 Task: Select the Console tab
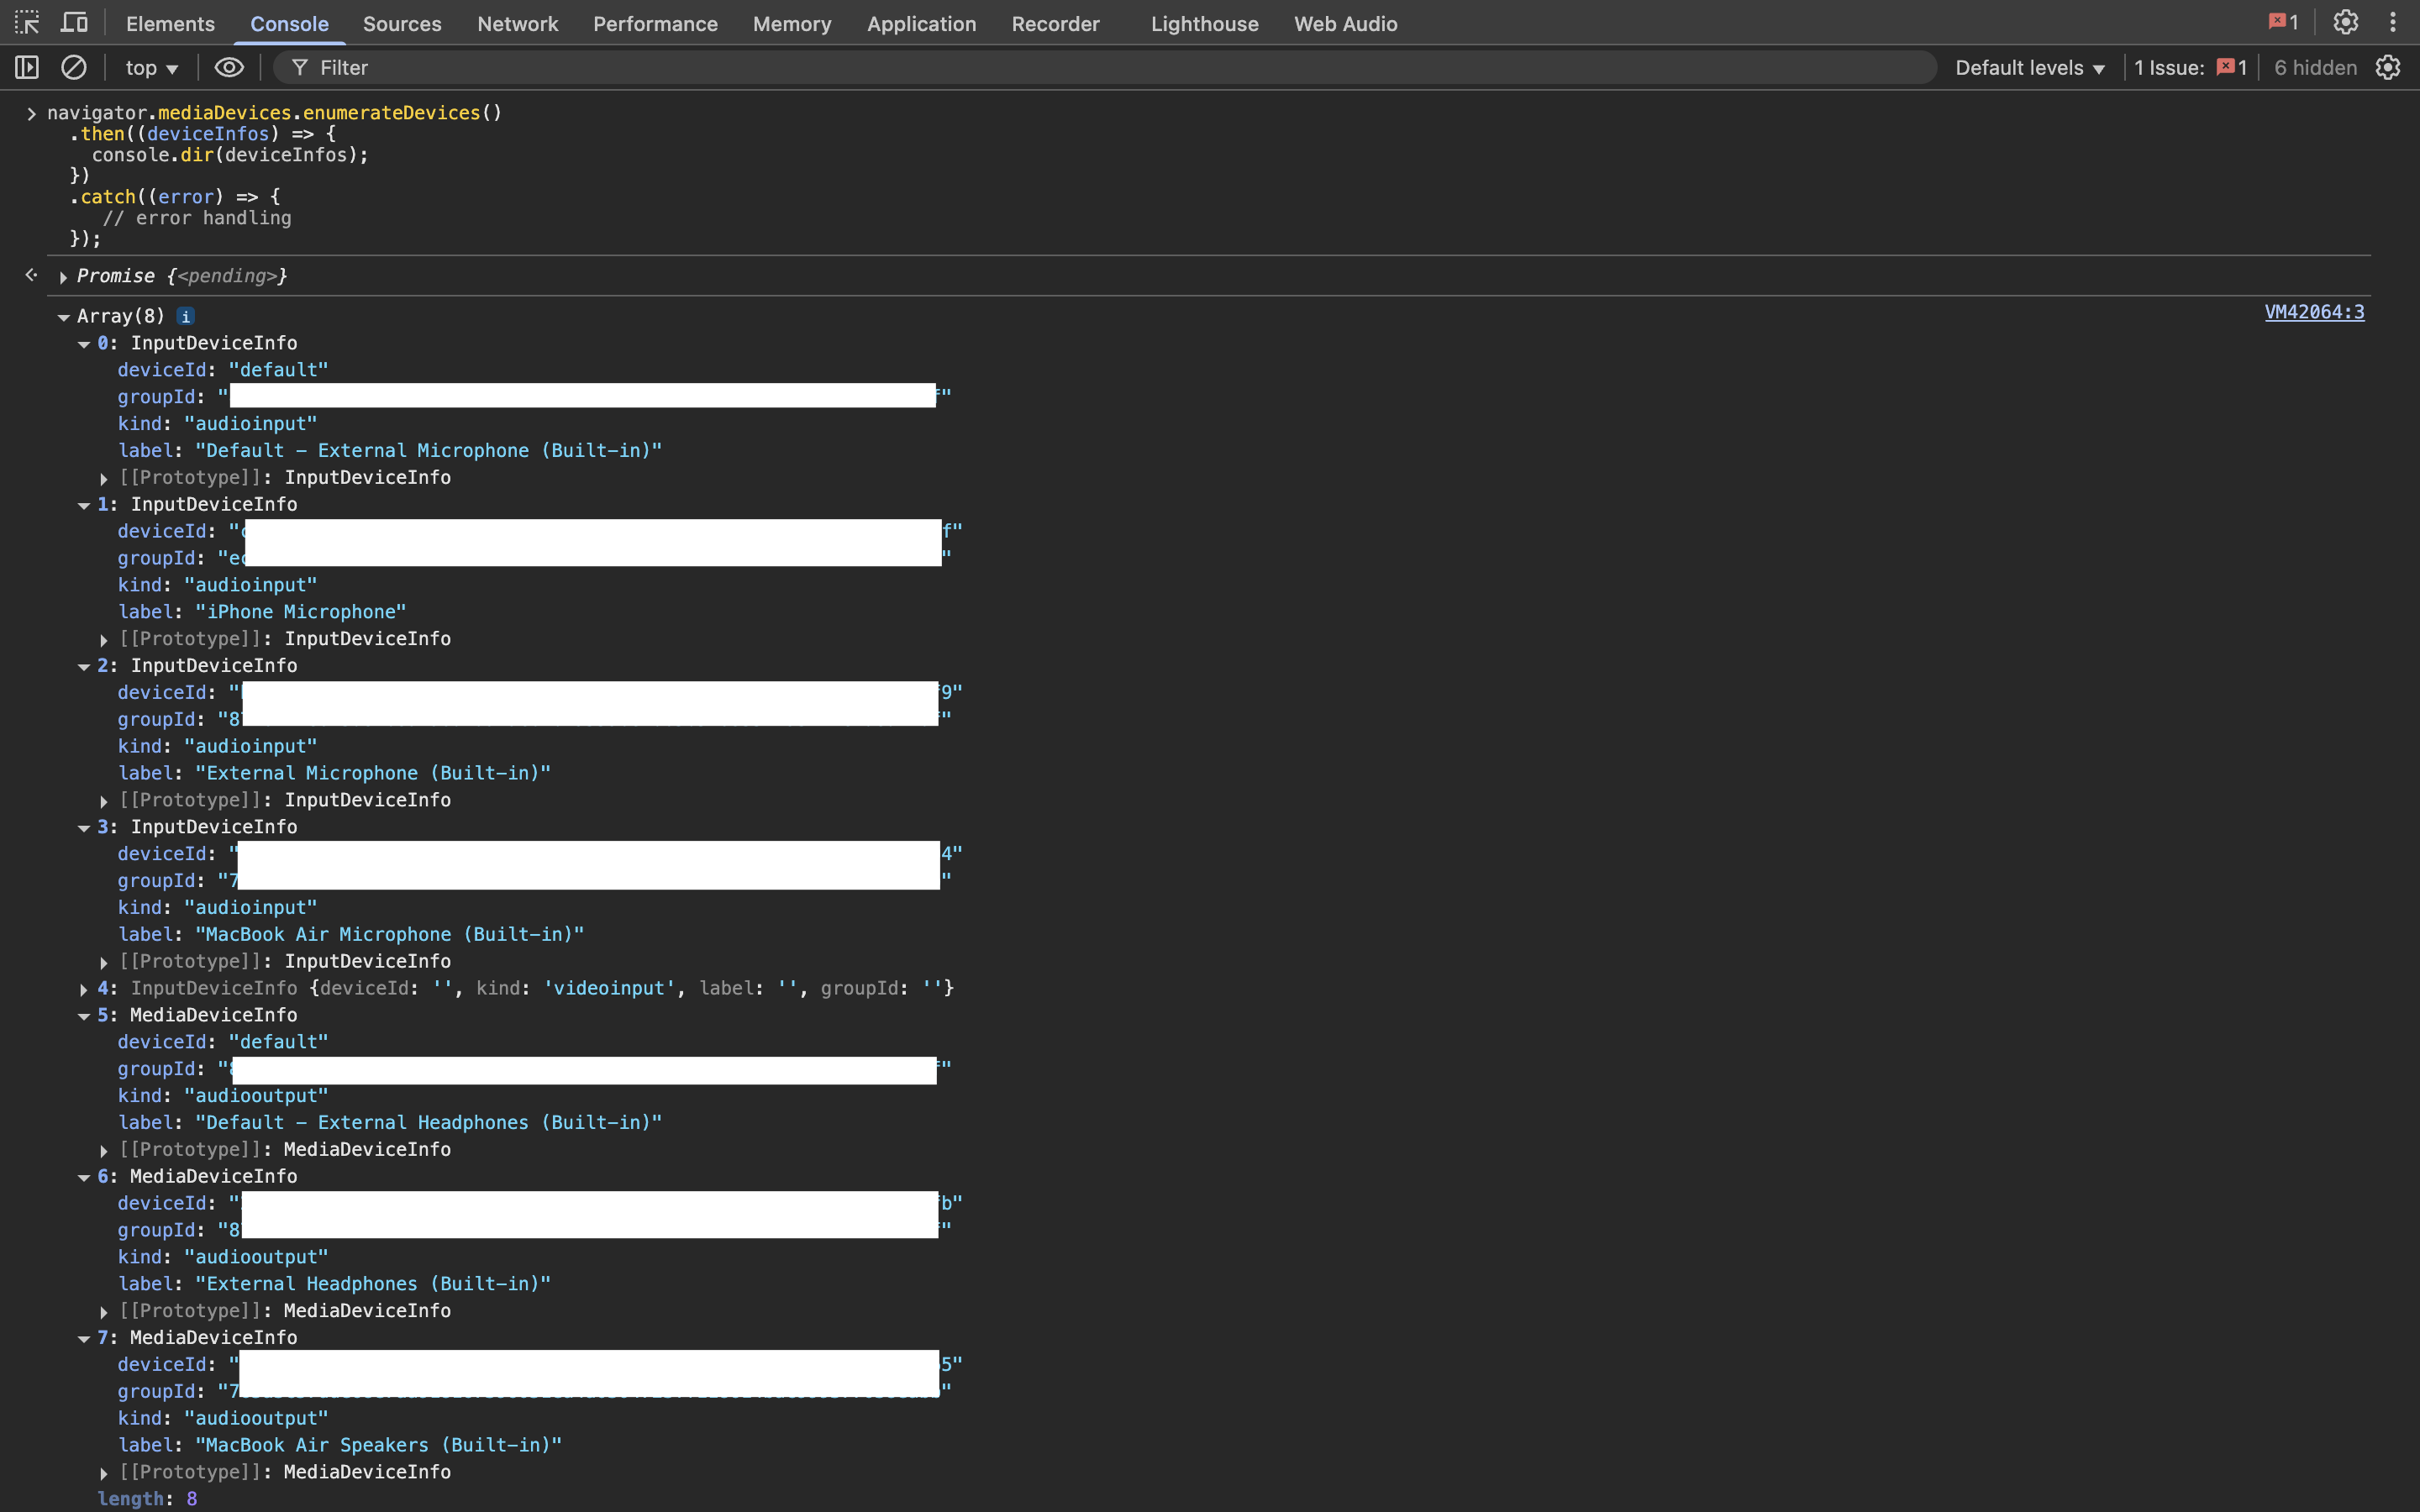tap(289, 23)
